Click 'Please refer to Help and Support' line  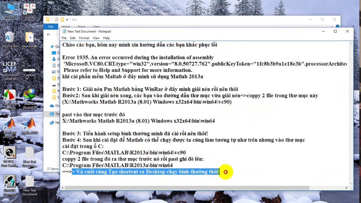tap(128, 70)
